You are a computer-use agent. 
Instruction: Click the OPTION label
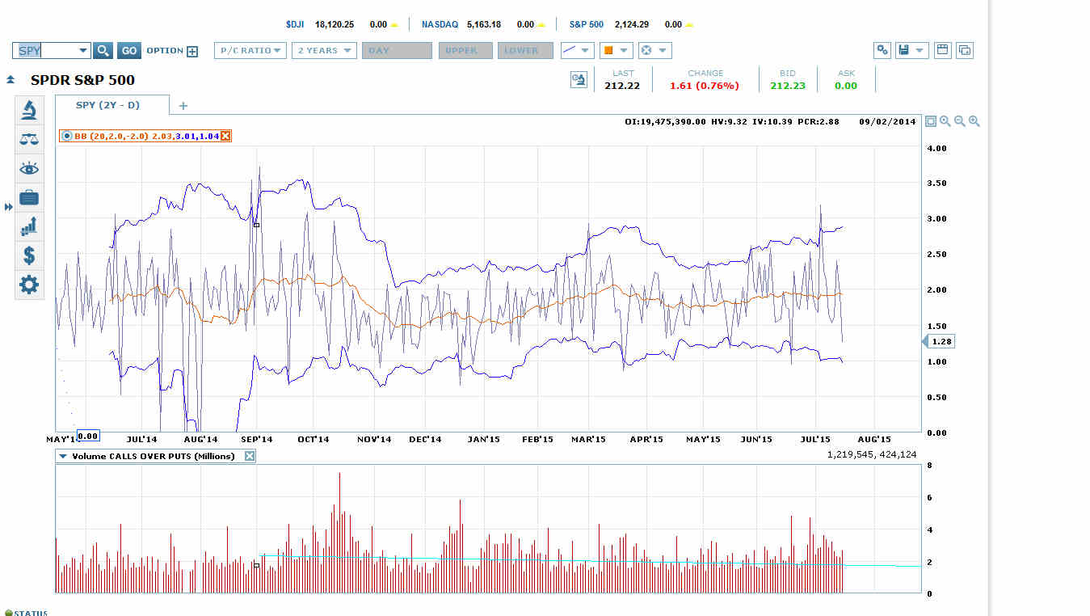point(165,50)
